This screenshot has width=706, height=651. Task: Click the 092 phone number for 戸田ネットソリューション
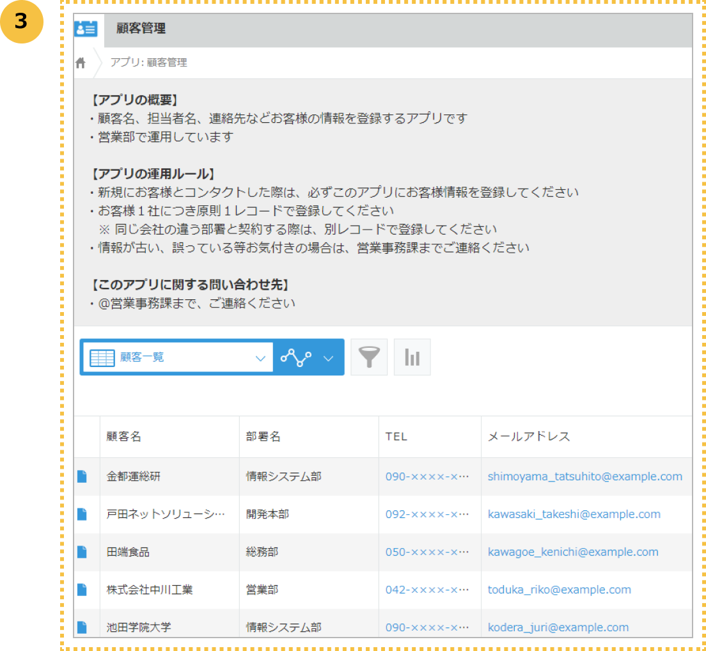(x=425, y=514)
